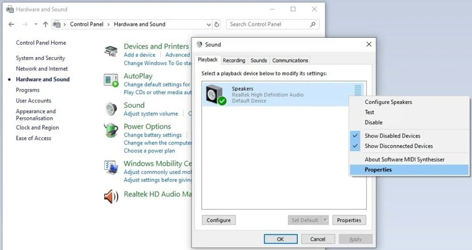This screenshot has height=250, width=472.
Task: Click Choose a power plan link
Action: [149, 151]
